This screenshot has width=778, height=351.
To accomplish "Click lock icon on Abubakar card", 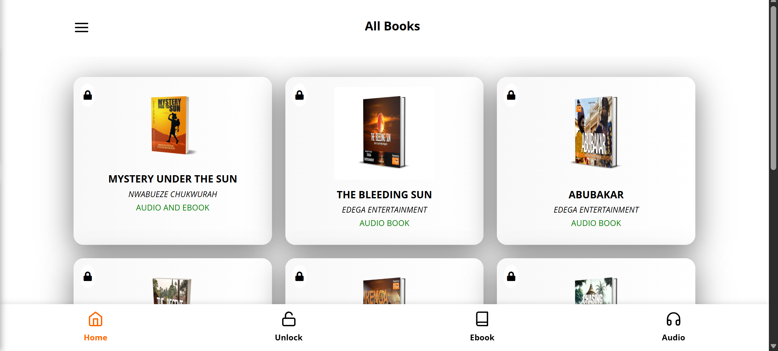I will click(x=511, y=95).
